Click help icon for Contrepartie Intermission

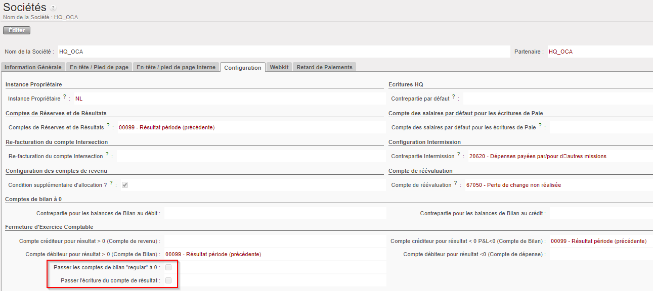459,154
